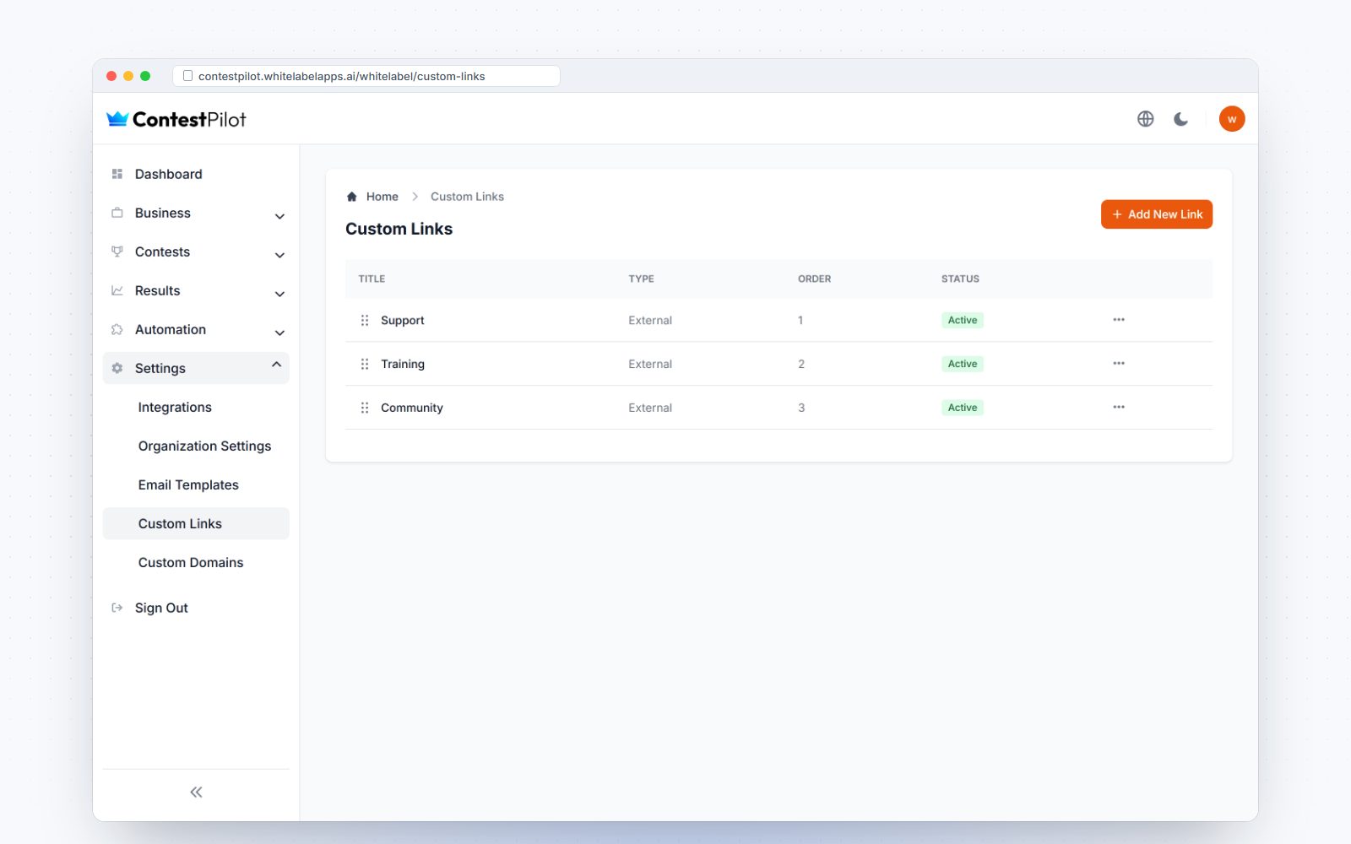
Task: Click the Business briefcase icon
Action: 117,213
